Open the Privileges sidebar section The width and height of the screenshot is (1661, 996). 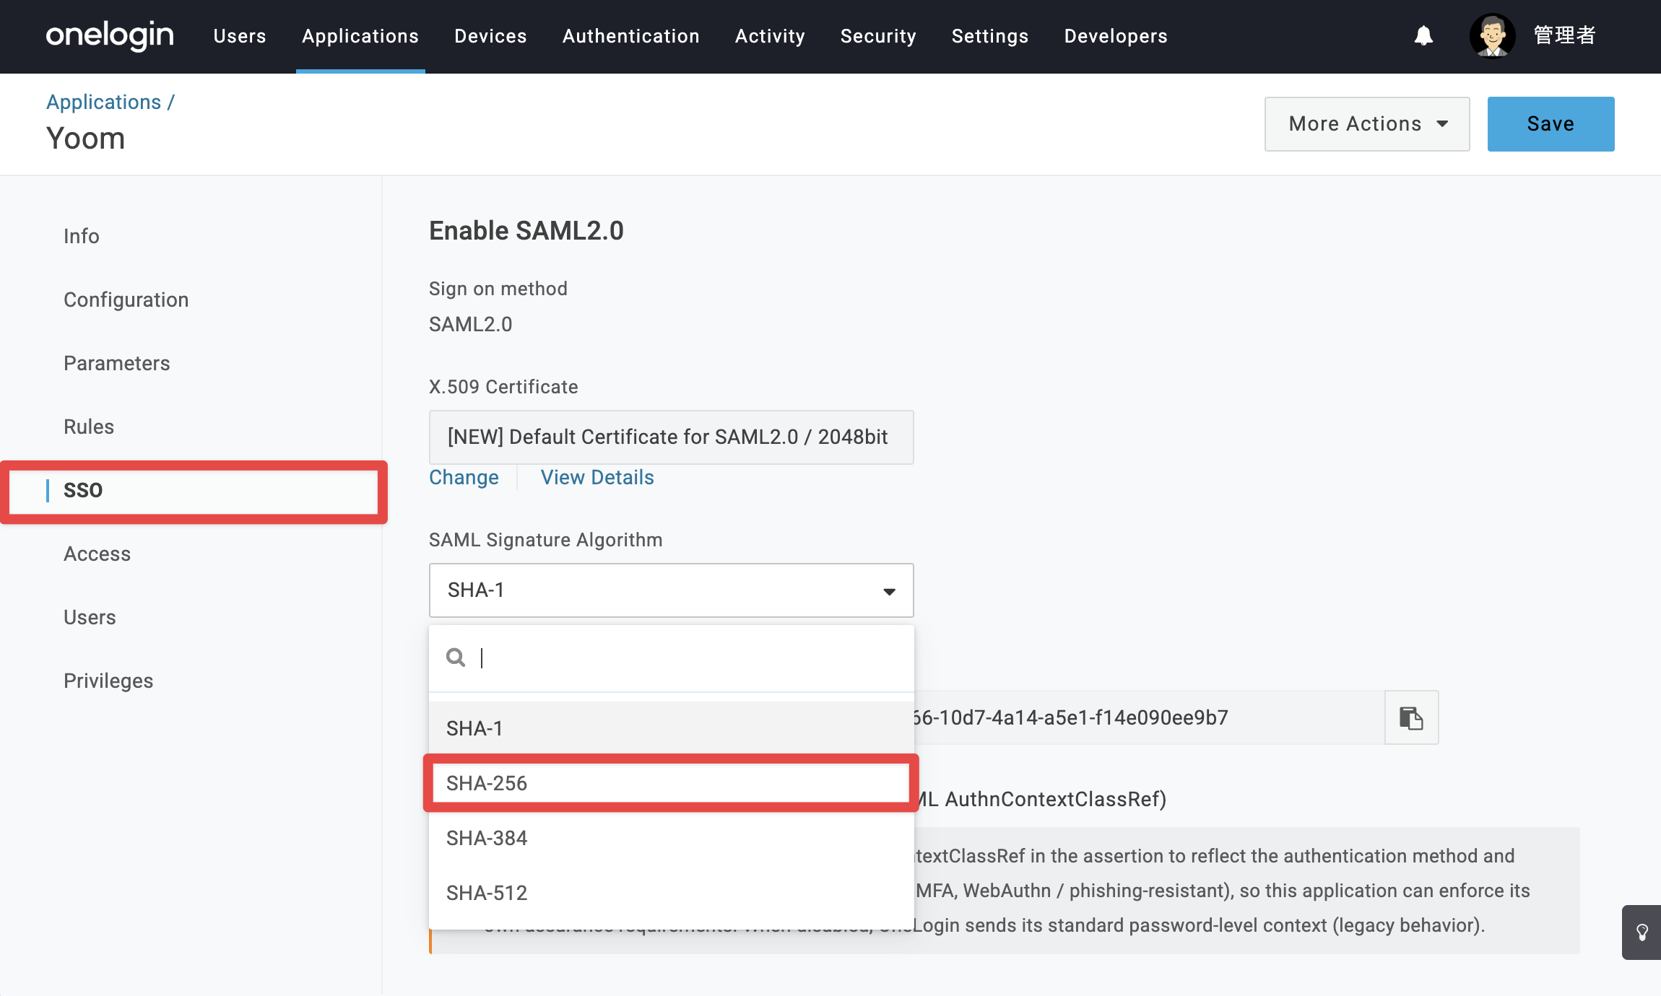click(108, 681)
